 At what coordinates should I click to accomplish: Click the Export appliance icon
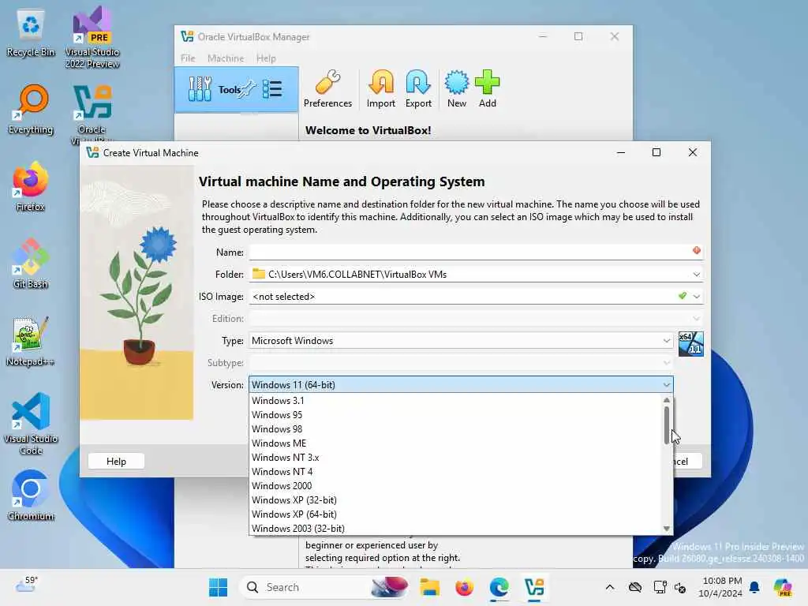[418, 82]
